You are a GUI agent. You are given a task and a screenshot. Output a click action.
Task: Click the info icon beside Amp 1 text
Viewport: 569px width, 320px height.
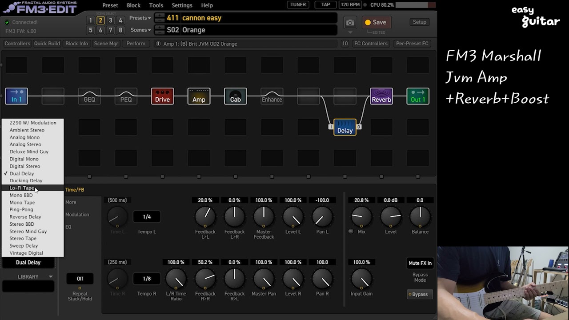tap(158, 44)
